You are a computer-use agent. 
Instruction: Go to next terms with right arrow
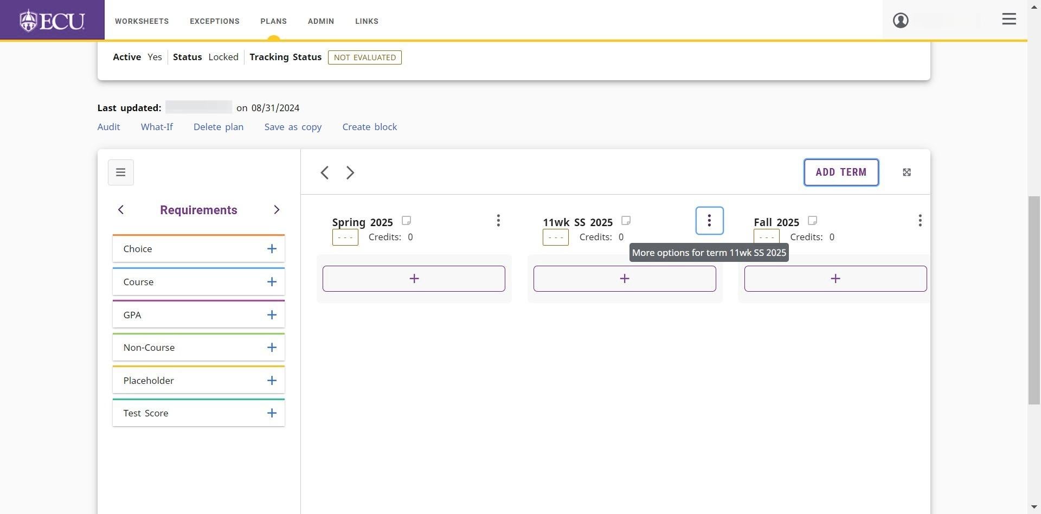(x=350, y=172)
